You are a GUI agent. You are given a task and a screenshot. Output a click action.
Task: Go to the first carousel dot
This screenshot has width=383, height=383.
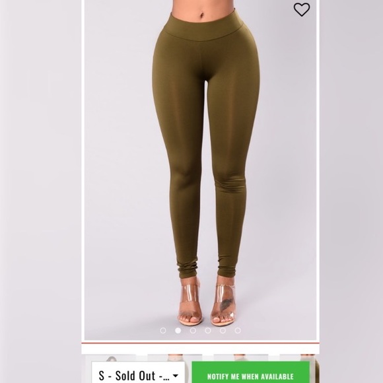(163, 330)
